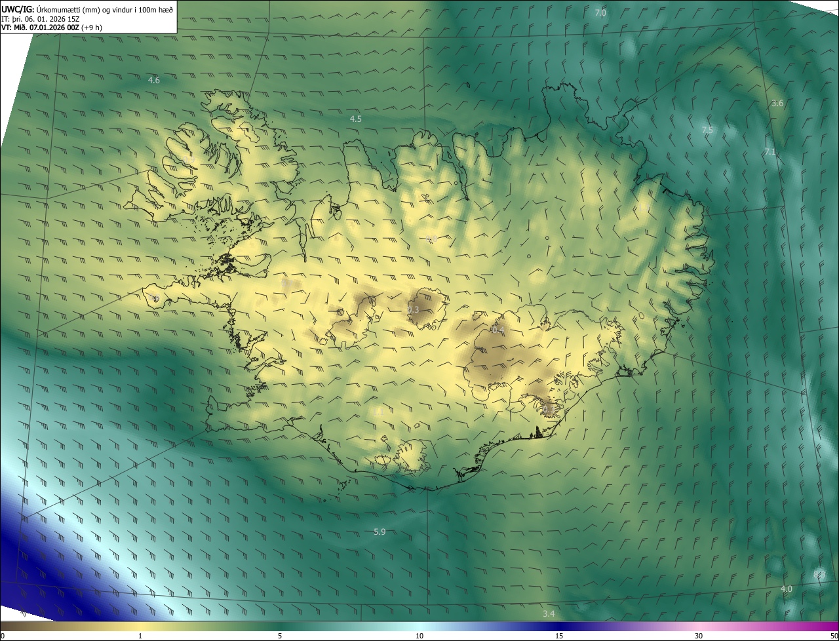Viewport: 839px width, 641px height.
Task: Click the 7.5 value label
Action: [707, 130]
